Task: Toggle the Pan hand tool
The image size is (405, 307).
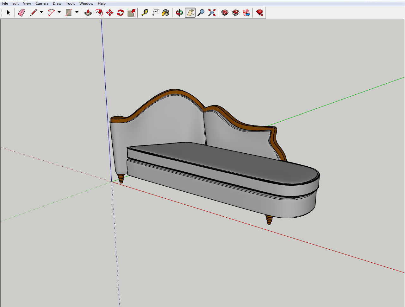Action: (190, 13)
